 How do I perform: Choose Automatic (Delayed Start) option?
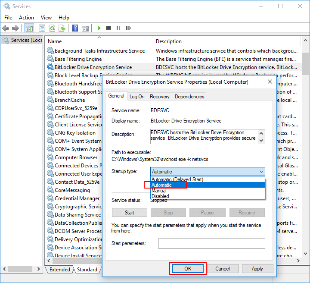pyautogui.click(x=208, y=179)
